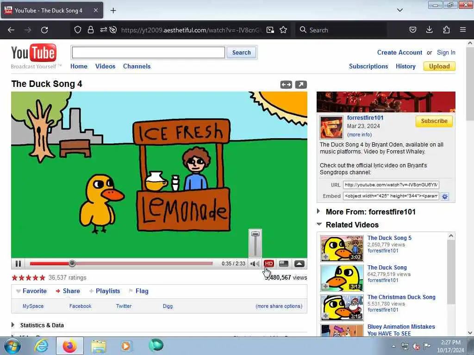474x355 pixels.
Task: Click the unbuffered part of the progress bar
Action: [143, 263]
